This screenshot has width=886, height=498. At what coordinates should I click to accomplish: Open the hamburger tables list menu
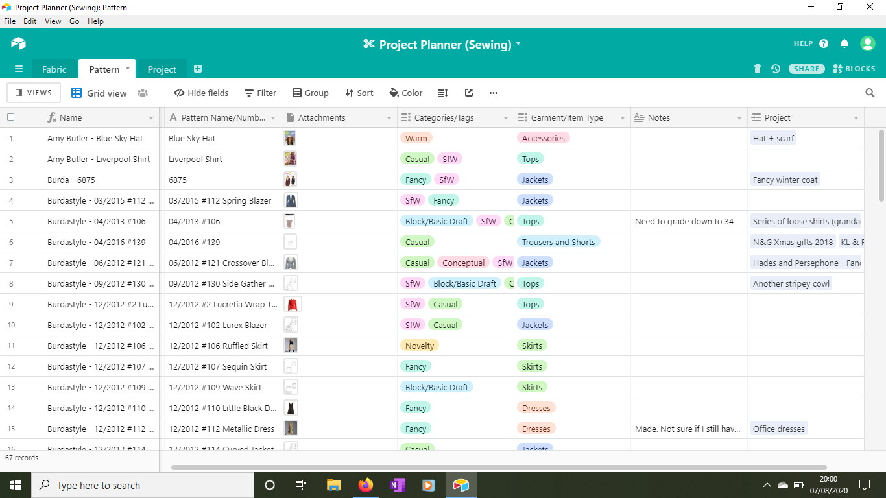(19, 69)
